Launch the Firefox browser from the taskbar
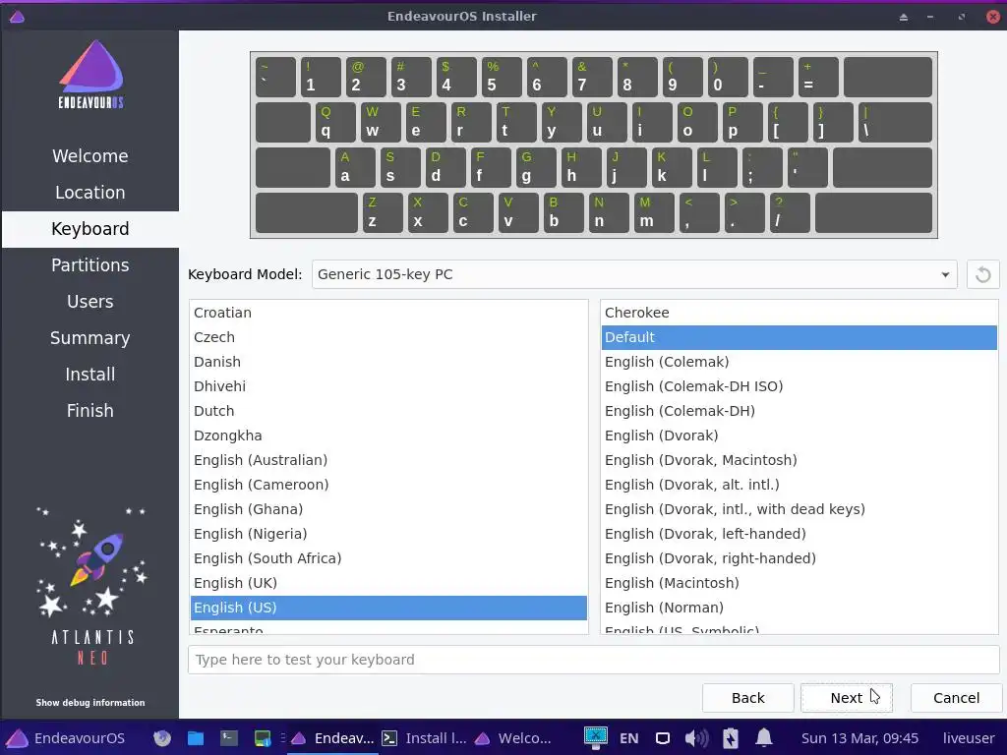The height and width of the screenshot is (755, 1007). coord(162,738)
